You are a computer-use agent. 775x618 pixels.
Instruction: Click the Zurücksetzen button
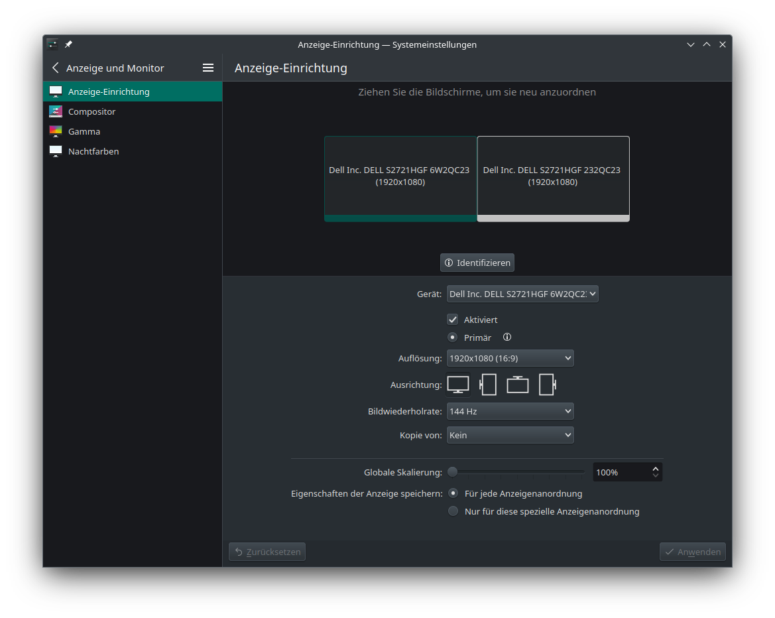(x=267, y=552)
